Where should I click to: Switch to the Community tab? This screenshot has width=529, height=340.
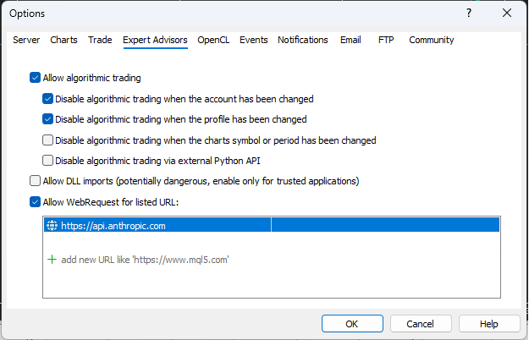click(431, 40)
